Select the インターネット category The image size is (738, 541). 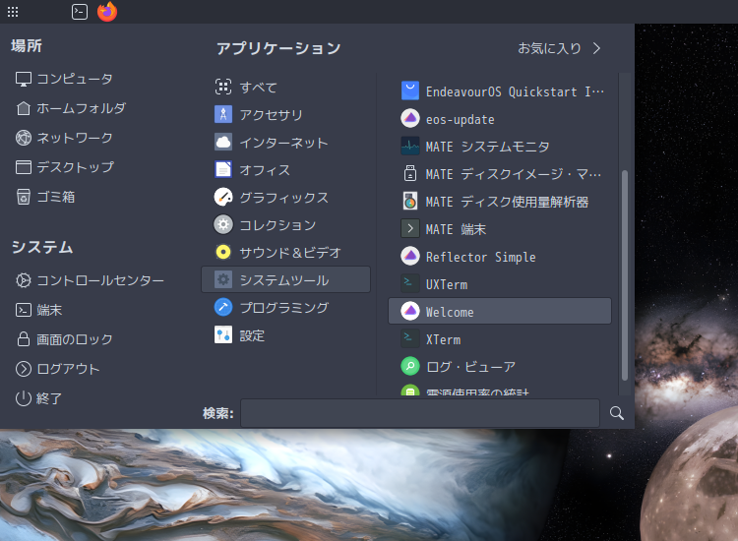tap(285, 142)
